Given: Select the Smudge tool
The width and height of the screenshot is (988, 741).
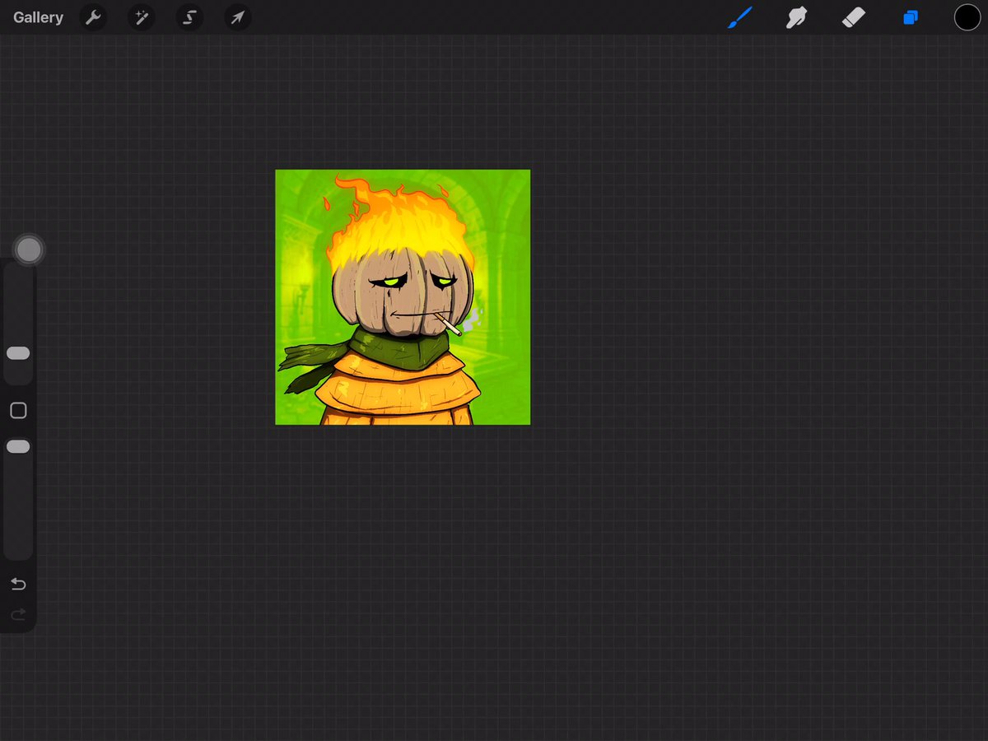Looking at the screenshot, I should 796,17.
